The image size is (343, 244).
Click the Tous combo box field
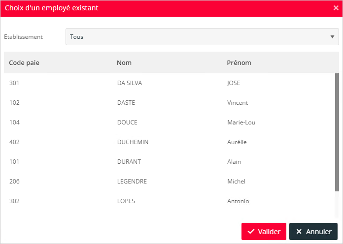202,37
